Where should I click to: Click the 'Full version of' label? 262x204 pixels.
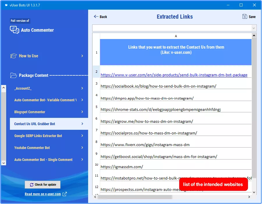[20, 21]
